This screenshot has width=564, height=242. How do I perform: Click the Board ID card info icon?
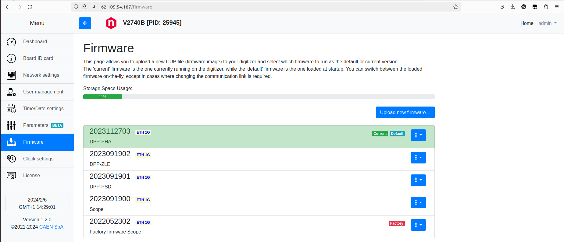coord(11,58)
